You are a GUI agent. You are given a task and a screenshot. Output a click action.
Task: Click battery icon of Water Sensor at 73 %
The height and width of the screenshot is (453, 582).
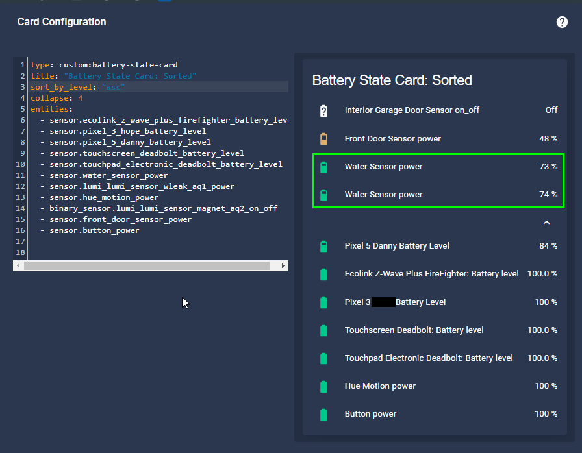pyautogui.click(x=323, y=167)
